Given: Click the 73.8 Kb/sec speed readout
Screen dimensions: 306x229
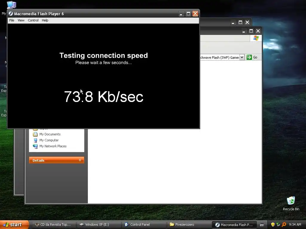Looking at the screenshot, I should click(x=104, y=97).
